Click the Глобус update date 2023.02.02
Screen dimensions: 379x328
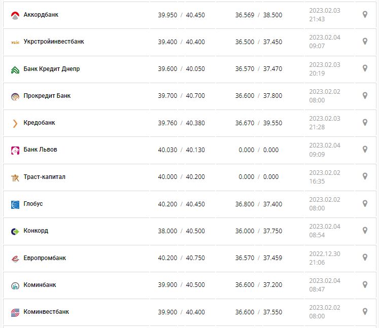325,200
